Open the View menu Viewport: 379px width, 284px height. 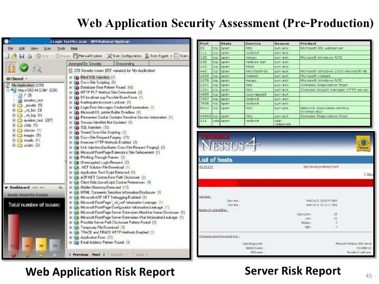click(34, 48)
